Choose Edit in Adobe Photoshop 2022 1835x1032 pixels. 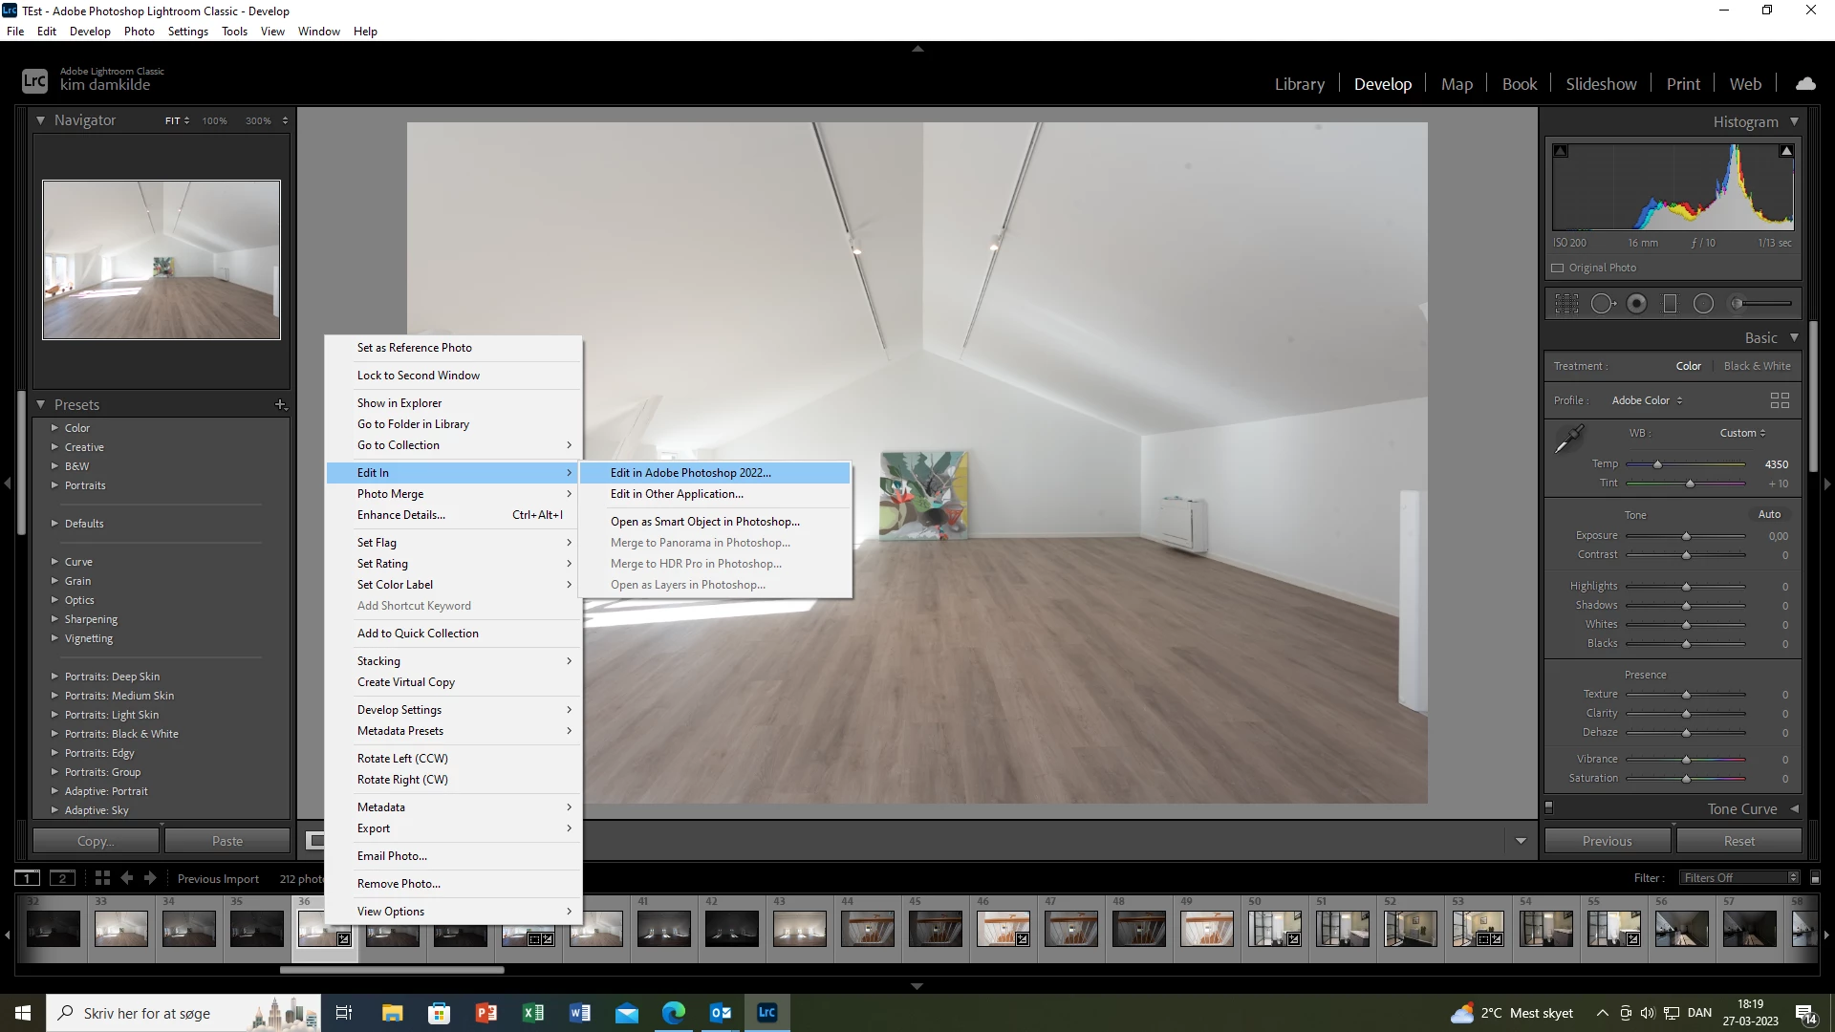click(691, 473)
